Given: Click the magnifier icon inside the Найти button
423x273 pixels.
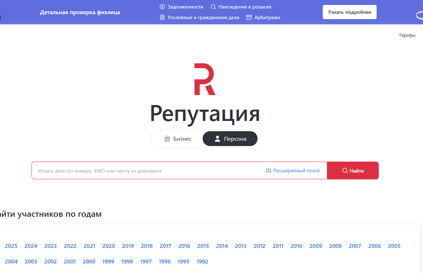Looking at the screenshot, I should (344, 170).
